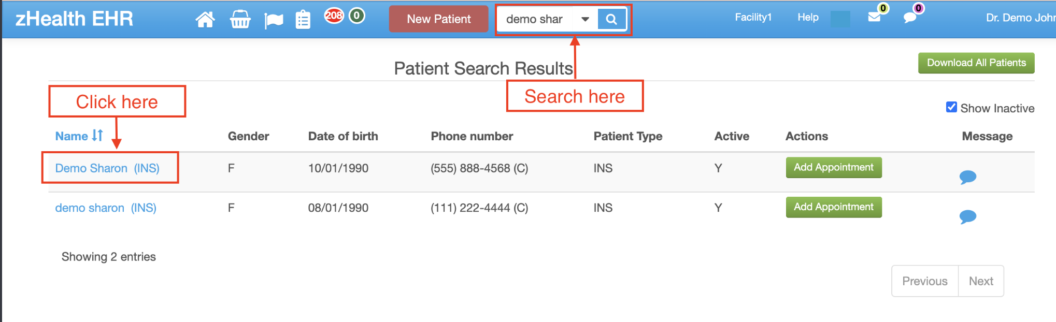Open the envelope mail icon
Image resolution: width=1056 pixels, height=322 pixels.
874,17
